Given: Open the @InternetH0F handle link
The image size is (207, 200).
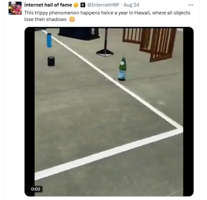Looking at the screenshot, I should tap(104, 5).
